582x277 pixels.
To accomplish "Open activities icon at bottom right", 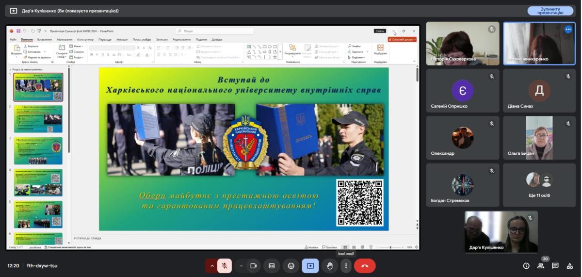I will click(569, 266).
